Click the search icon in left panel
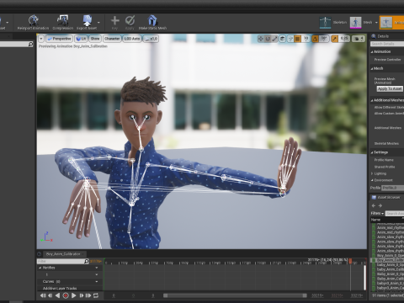 pos(30,44)
